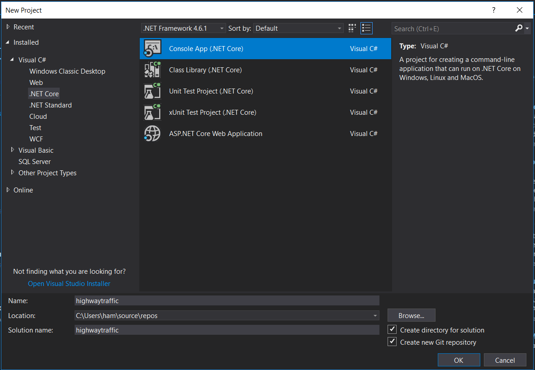The height and width of the screenshot is (370, 535).
Task: Select the WCF category
Action: [36, 139]
